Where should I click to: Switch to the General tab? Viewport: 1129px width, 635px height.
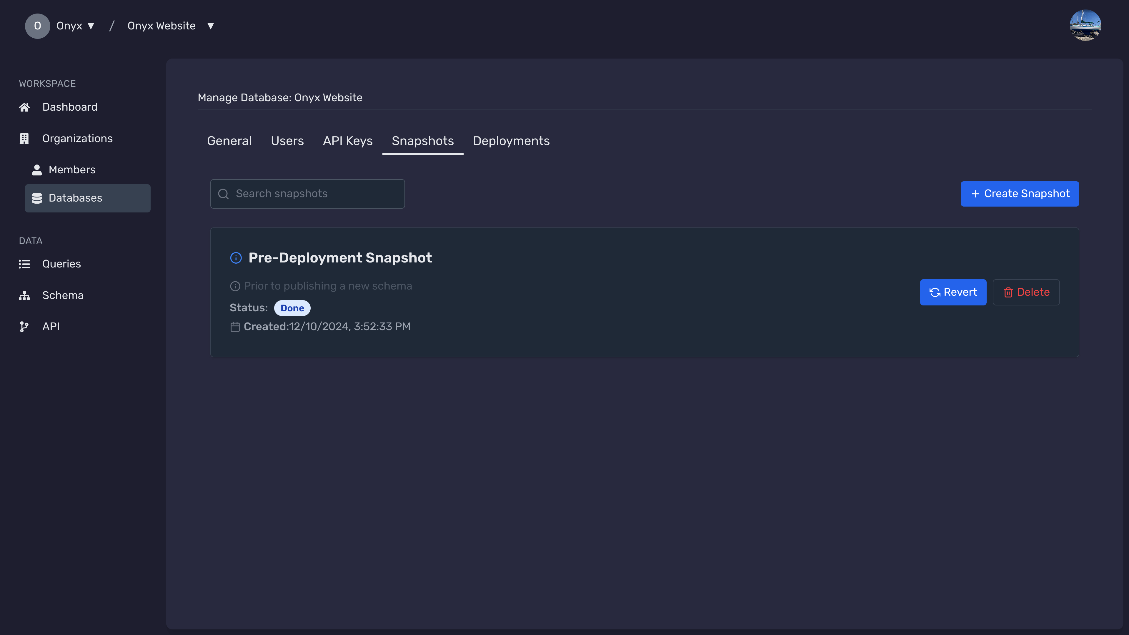(x=229, y=141)
